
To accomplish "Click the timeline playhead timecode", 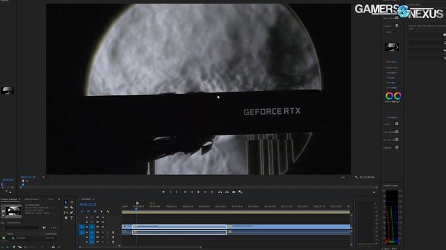I will [88, 204].
